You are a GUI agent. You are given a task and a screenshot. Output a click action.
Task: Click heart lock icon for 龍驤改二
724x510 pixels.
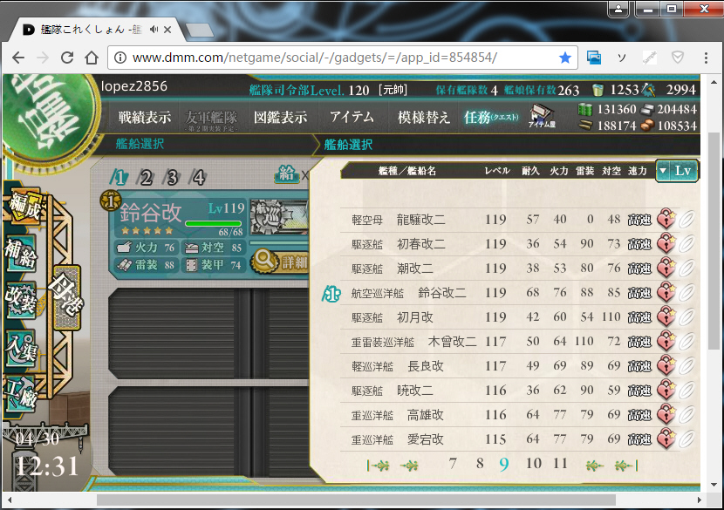point(666,219)
